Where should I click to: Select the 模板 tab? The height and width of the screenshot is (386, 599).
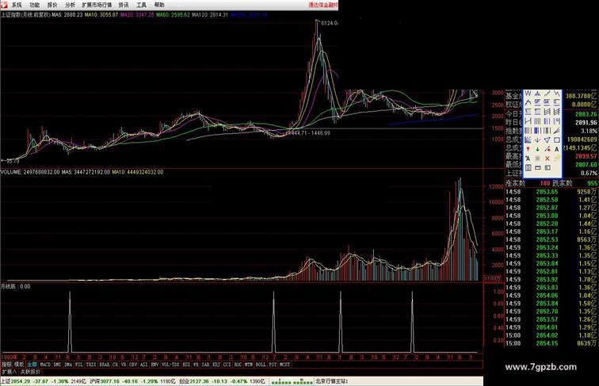[x=19, y=365]
